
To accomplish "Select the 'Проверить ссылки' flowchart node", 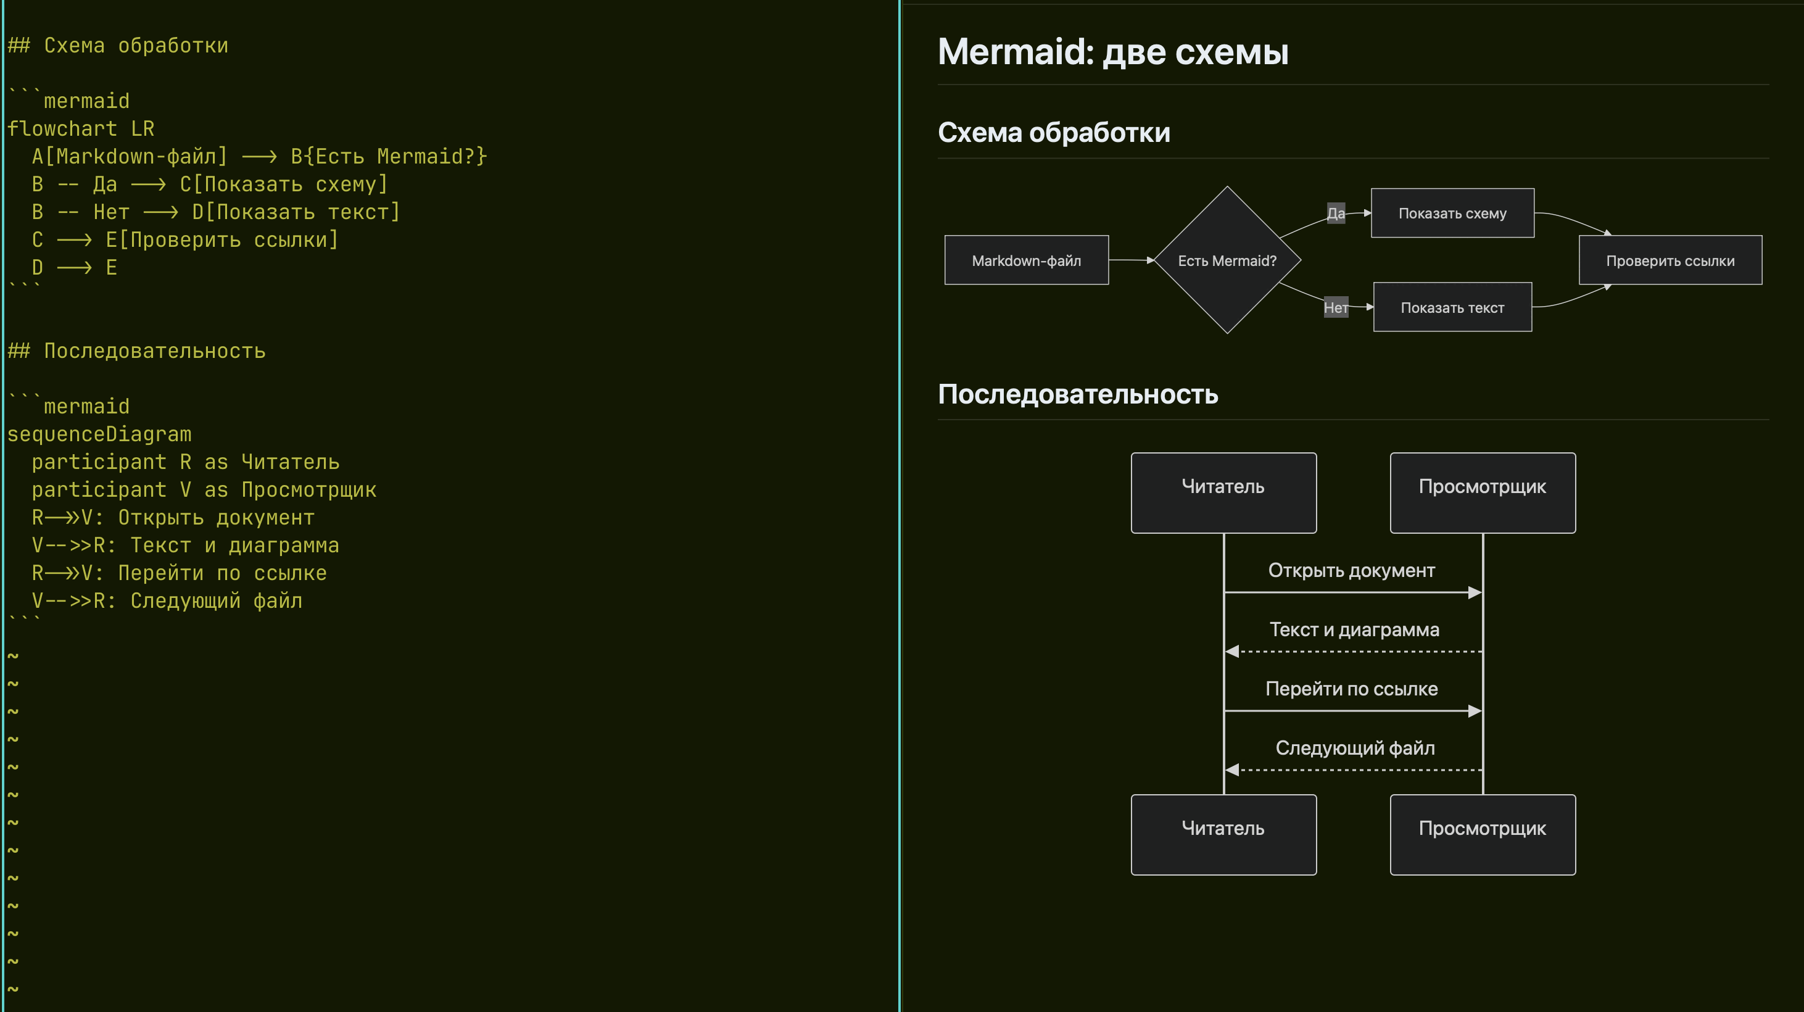I will point(1670,260).
